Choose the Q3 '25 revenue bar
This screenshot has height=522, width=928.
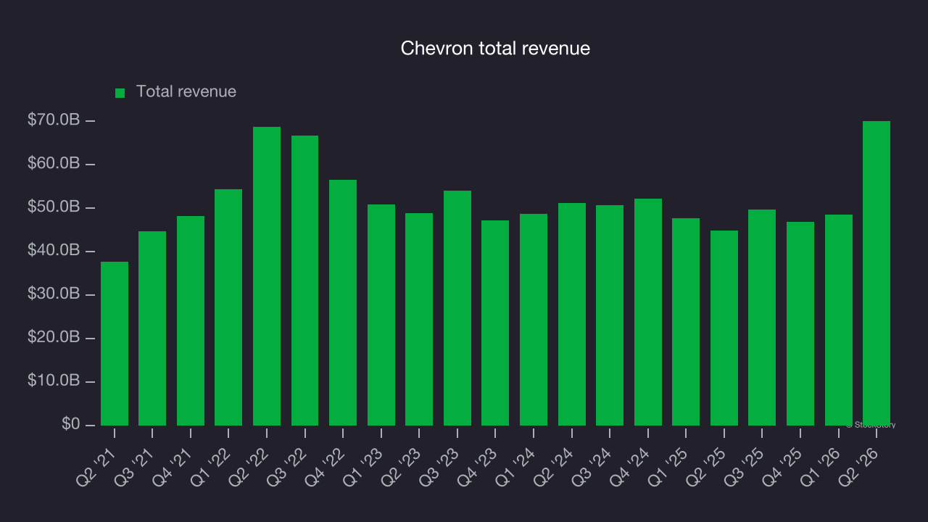[x=762, y=318]
